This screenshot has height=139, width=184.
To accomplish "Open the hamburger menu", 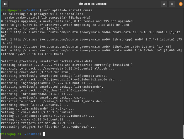I will click(x=172, y=4).
